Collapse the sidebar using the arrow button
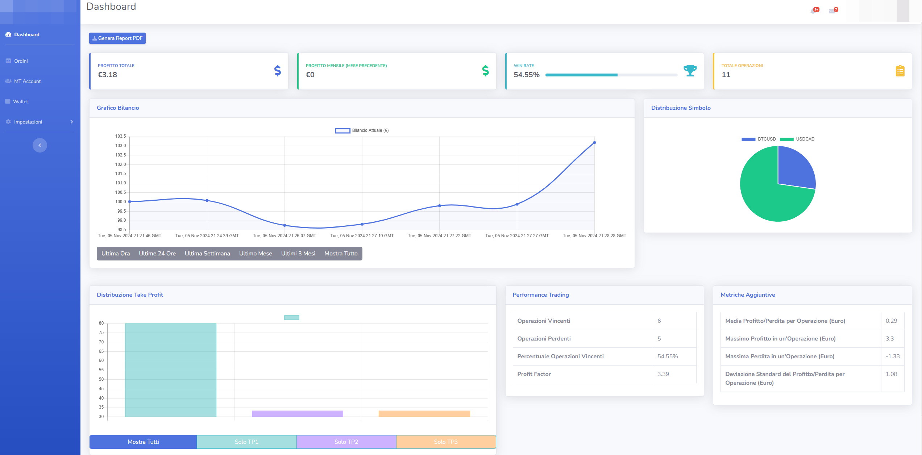This screenshot has width=922, height=455. click(40, 145)
